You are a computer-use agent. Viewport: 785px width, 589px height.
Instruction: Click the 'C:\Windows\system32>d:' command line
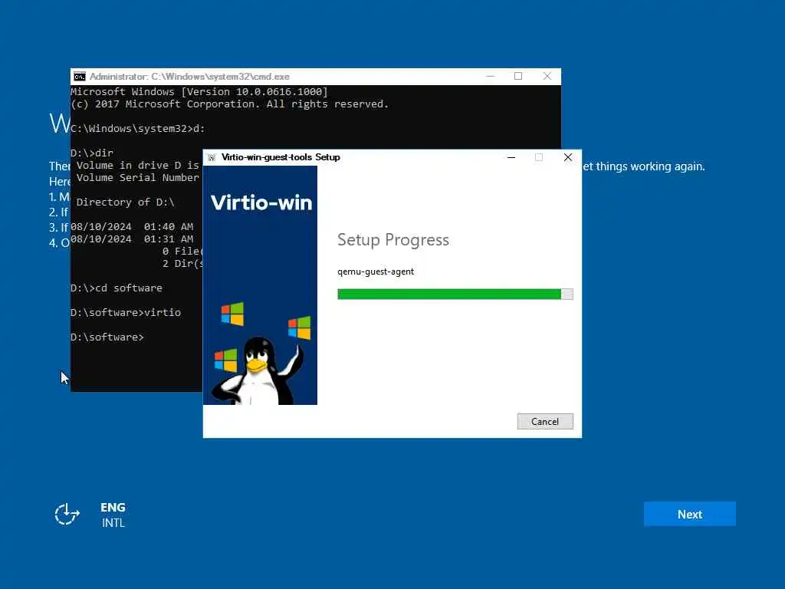(138, 129)
